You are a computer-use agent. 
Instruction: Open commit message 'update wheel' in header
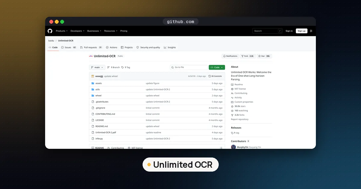[x=111, y=76]
